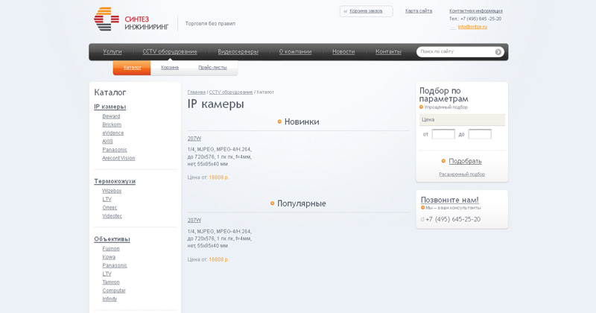Click the price 'до' input field
The height and width of the screenshot is (313, 596).
click(x=480, y=134)
